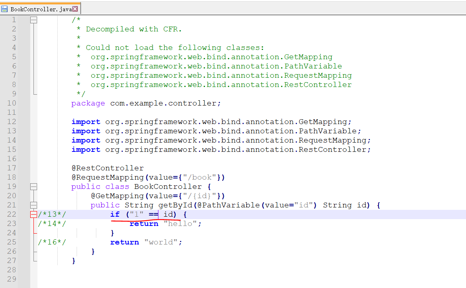Click the getById method name
This screenshot has height=288, width=466.
pyautogui.click(x=175, y=205)
